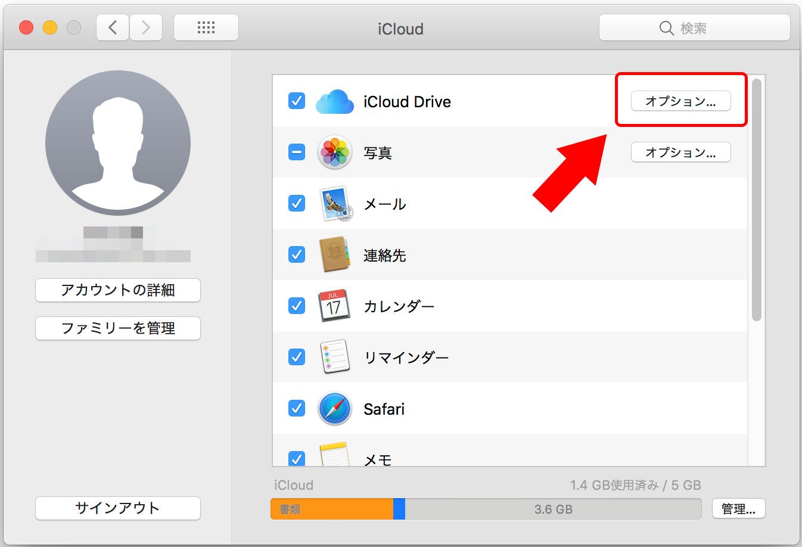Screen dimensions: 802x547
Task: Click the iCloud Drive cloud icon
Action: (x=335, y=101)
